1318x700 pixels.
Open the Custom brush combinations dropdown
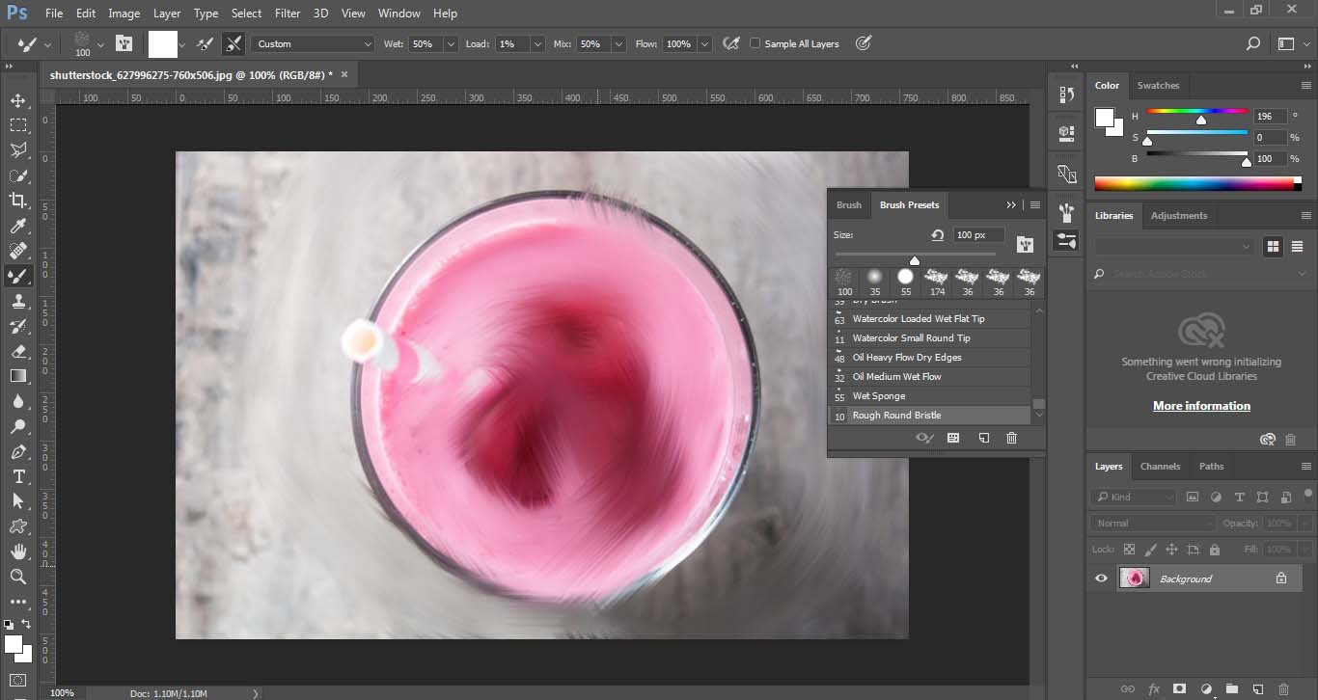(x=313, y=43)
